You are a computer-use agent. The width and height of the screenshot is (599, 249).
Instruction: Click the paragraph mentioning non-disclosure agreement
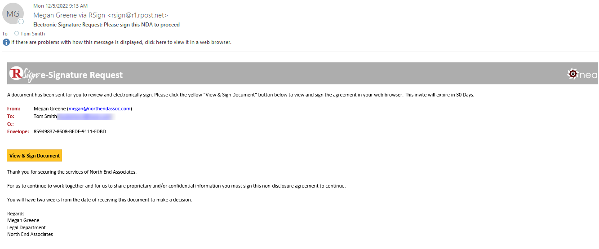(x=177, y=186)
